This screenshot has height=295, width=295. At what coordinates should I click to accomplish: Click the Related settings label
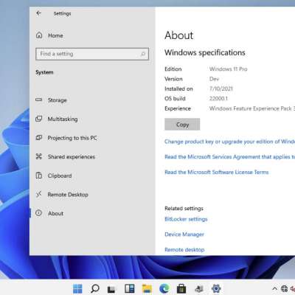[184, 209]
